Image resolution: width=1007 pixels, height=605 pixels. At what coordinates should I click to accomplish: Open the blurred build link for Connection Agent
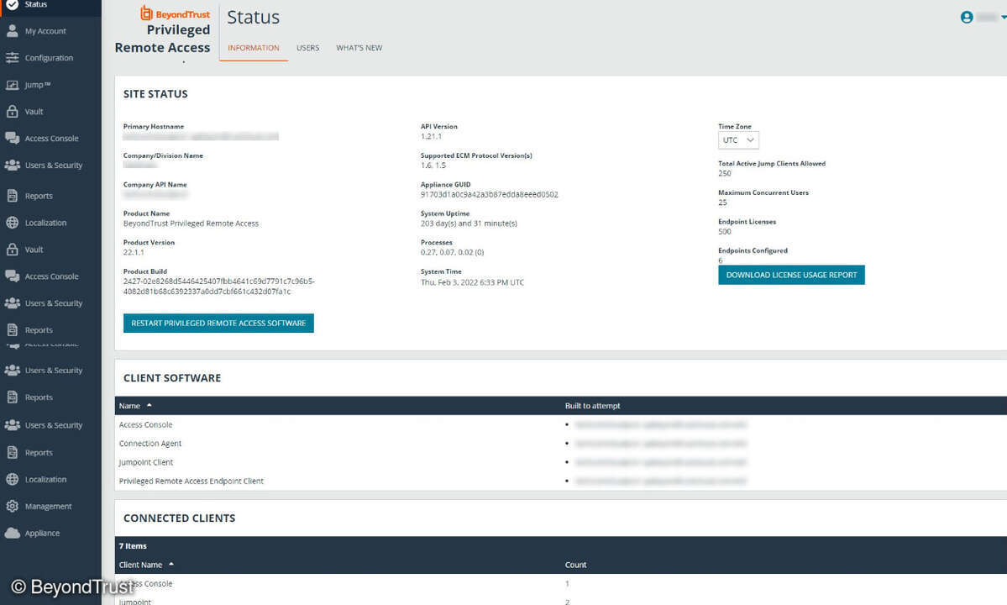click(x=661, y=443)
